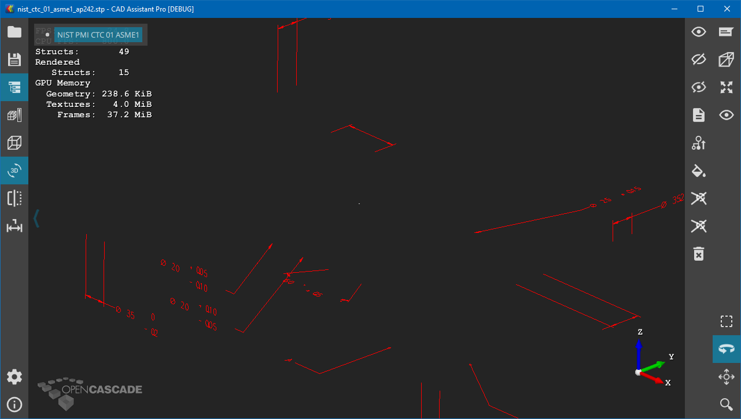Image resolution: width=741 pixels, height=419 pixels.
Task: Activate the clipping plane section tool
Action: point(14,198)
